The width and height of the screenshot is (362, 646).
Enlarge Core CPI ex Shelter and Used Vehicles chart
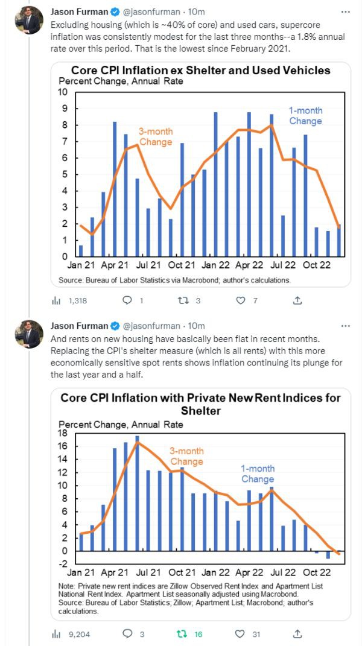(200, 175)
